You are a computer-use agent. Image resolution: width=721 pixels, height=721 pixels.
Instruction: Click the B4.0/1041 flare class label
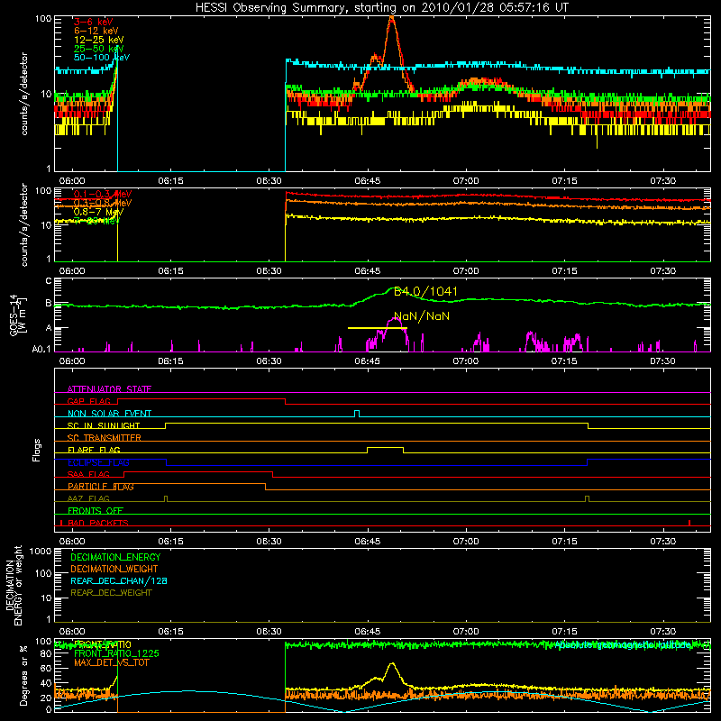[425, 291]
